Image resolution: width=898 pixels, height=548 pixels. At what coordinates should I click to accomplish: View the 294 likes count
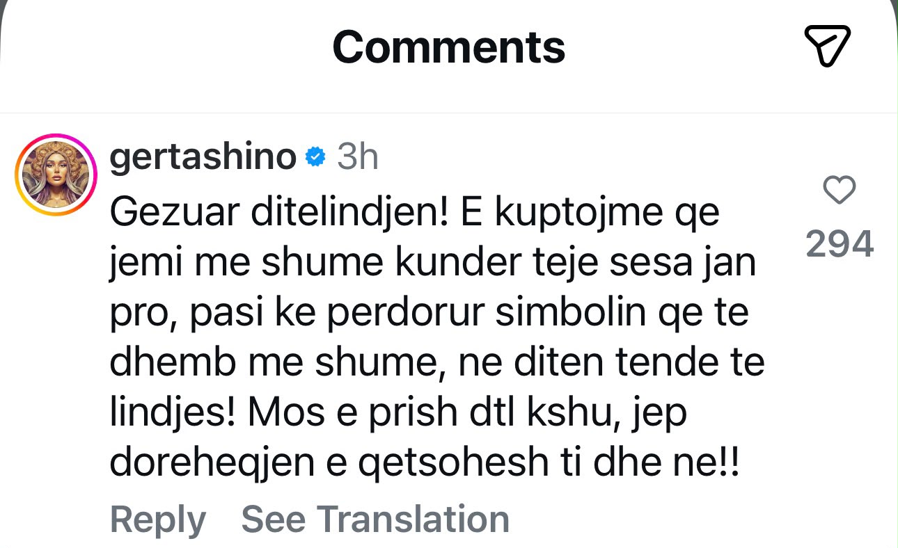pos(840,244)
